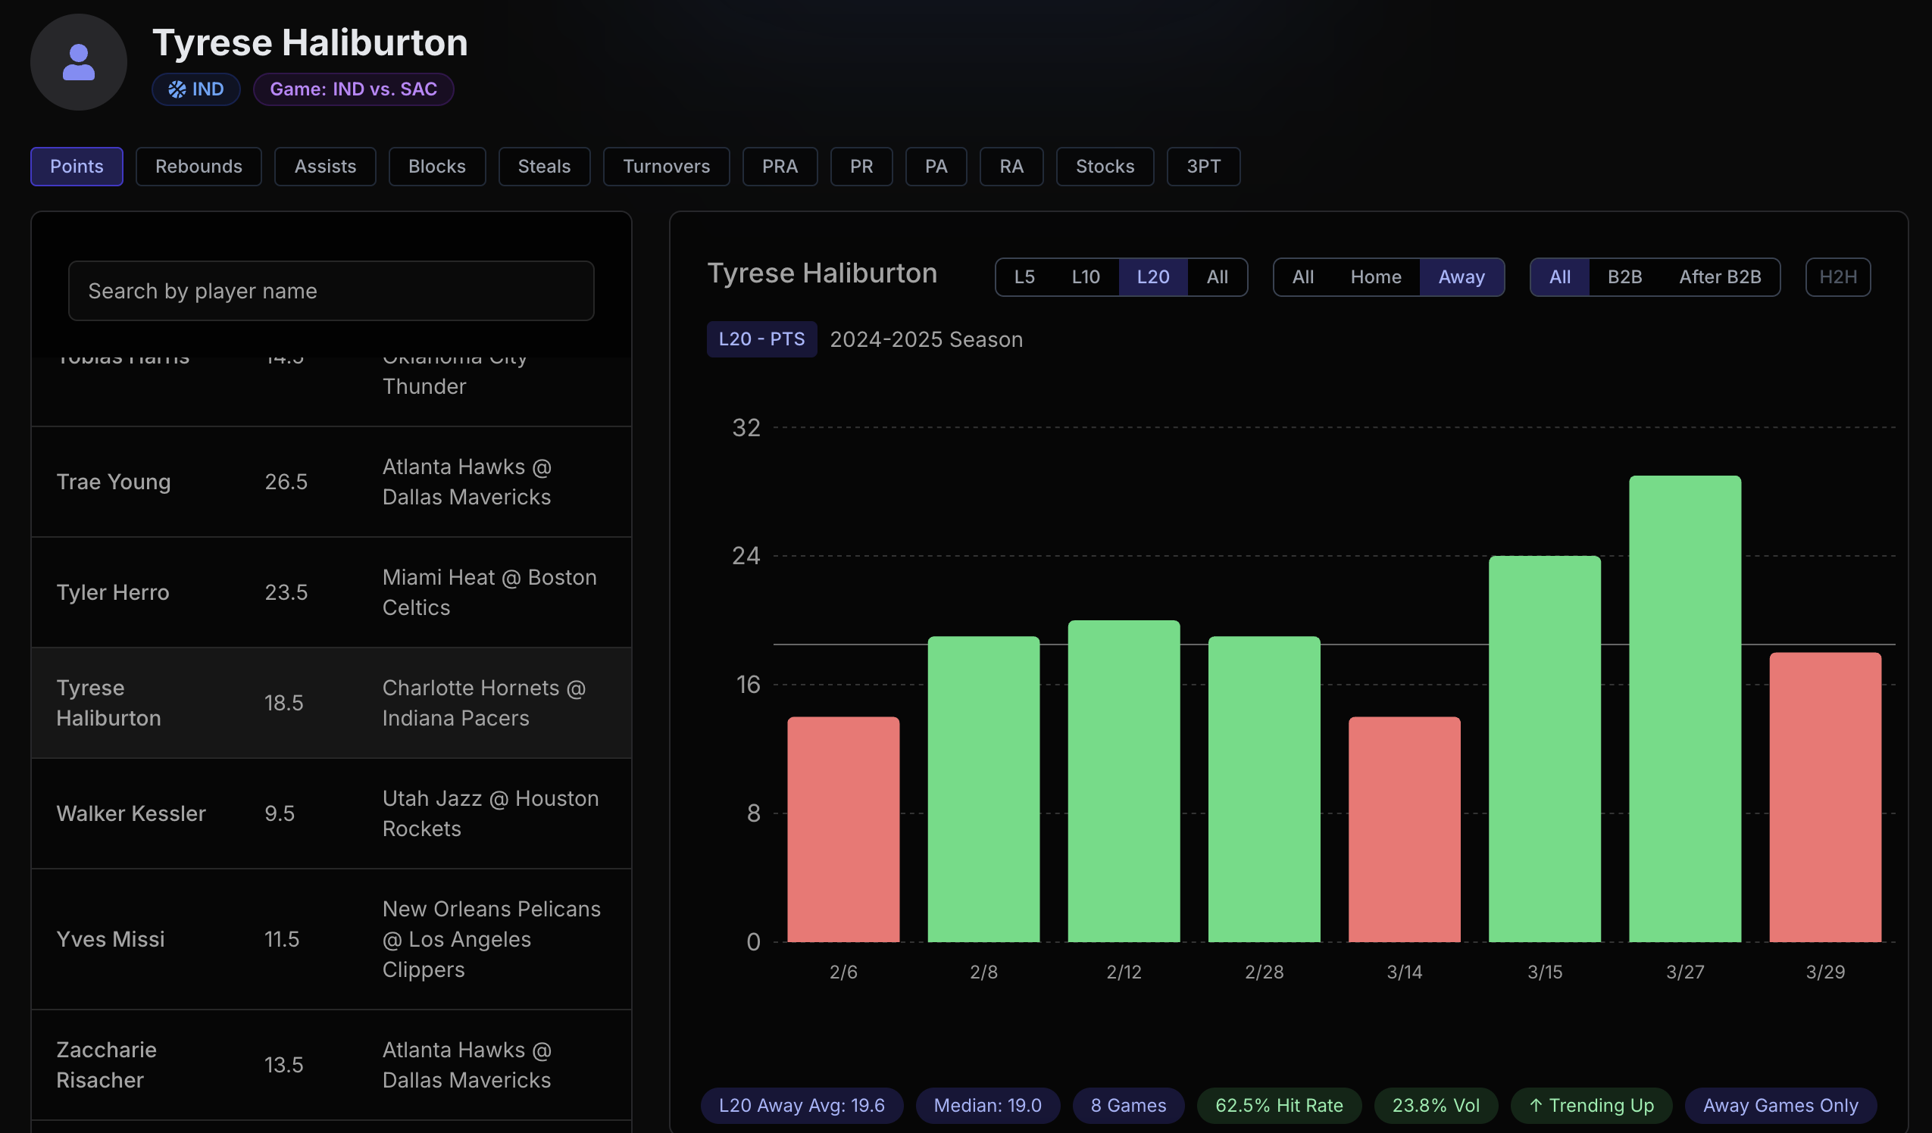This screenshot has width=1932, height=1133.
Task: Click the 2/6 game bar
Action: pos(843,829)
